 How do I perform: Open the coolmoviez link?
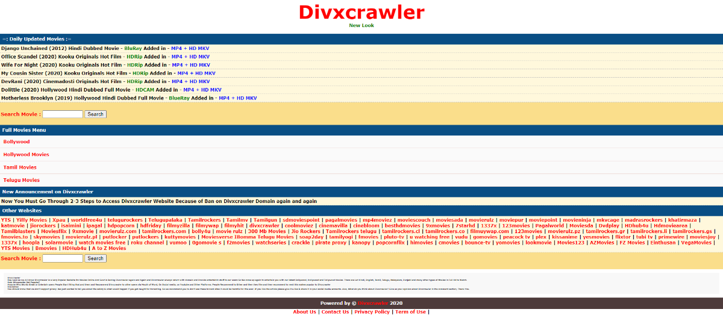[x=299, y=226]
